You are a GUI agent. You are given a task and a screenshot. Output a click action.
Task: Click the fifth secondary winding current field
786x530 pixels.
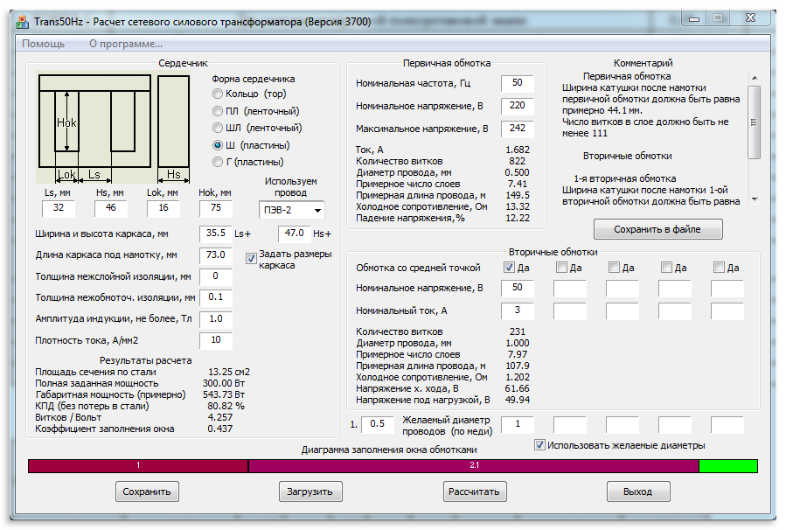point(727,310)
